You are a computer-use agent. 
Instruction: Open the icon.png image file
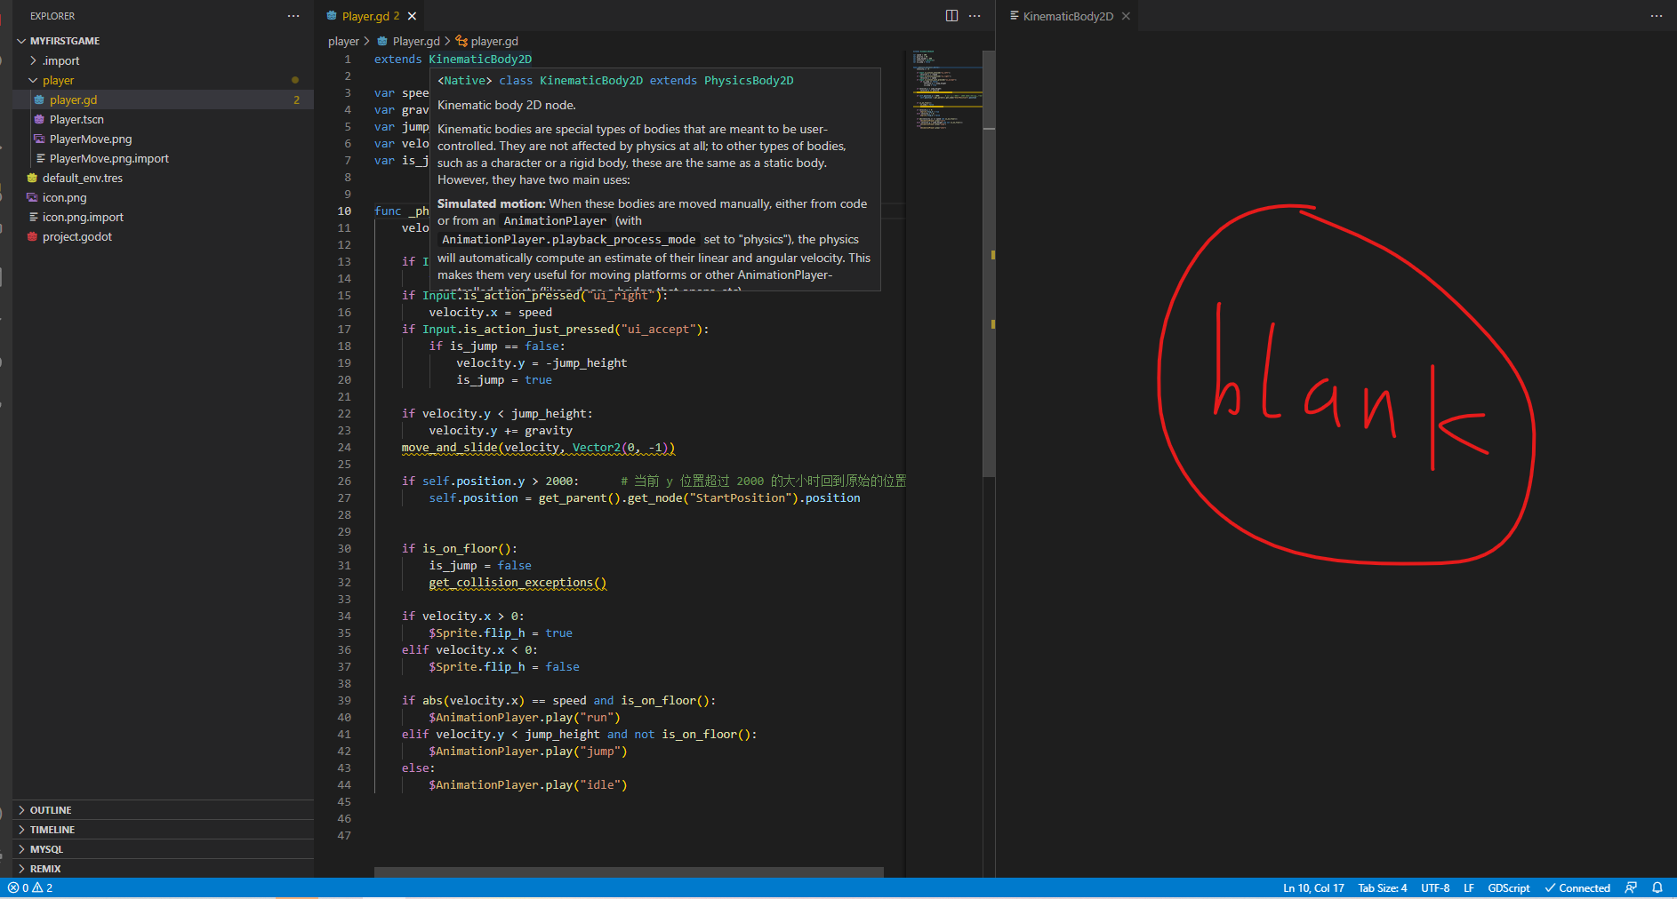[x=64, y=197]
